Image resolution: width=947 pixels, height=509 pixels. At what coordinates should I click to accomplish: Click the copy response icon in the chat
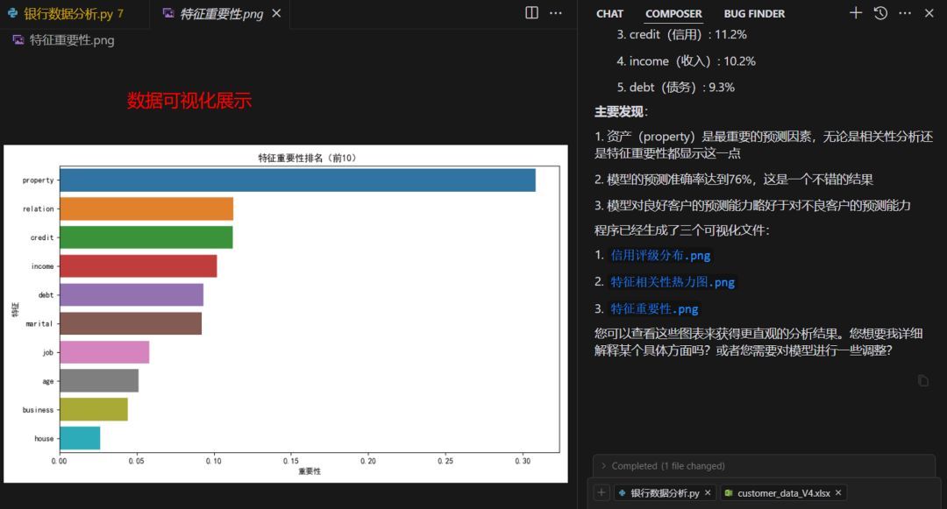tap(922, 380)
